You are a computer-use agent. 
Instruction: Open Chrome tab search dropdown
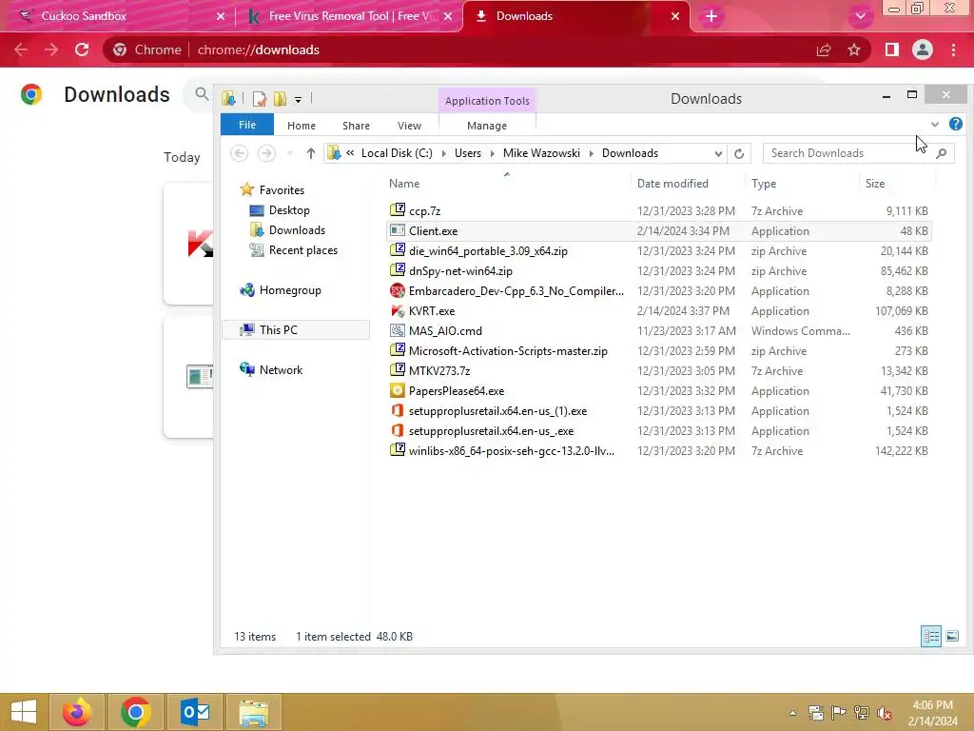[860, 16]
